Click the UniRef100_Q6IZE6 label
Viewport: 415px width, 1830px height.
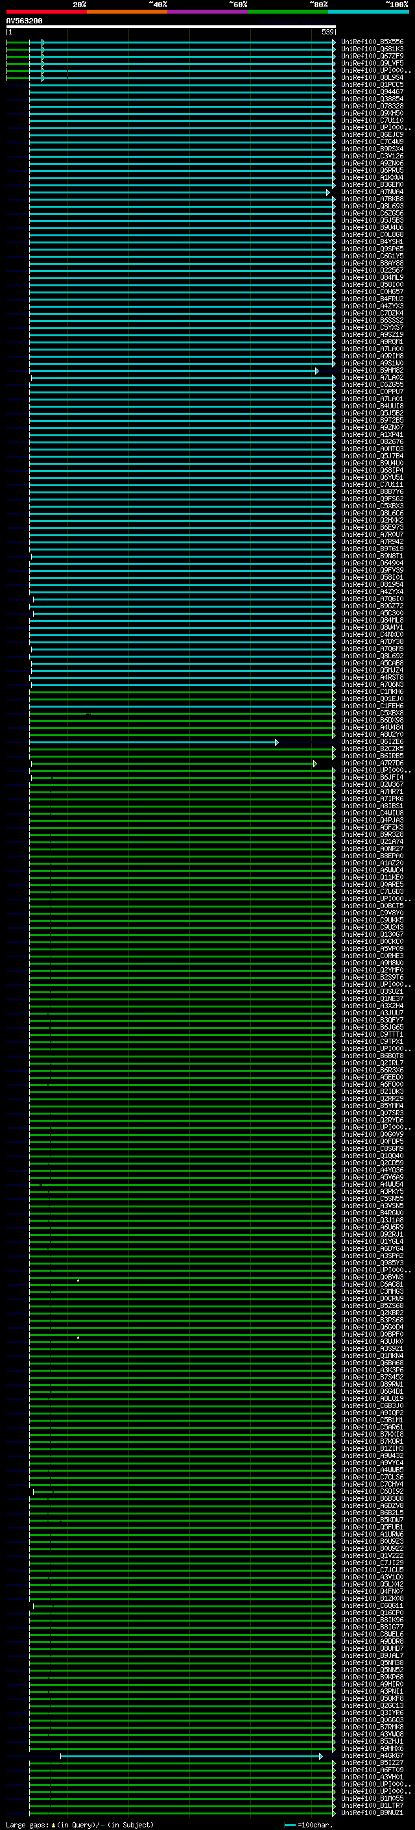coord(372,741)
